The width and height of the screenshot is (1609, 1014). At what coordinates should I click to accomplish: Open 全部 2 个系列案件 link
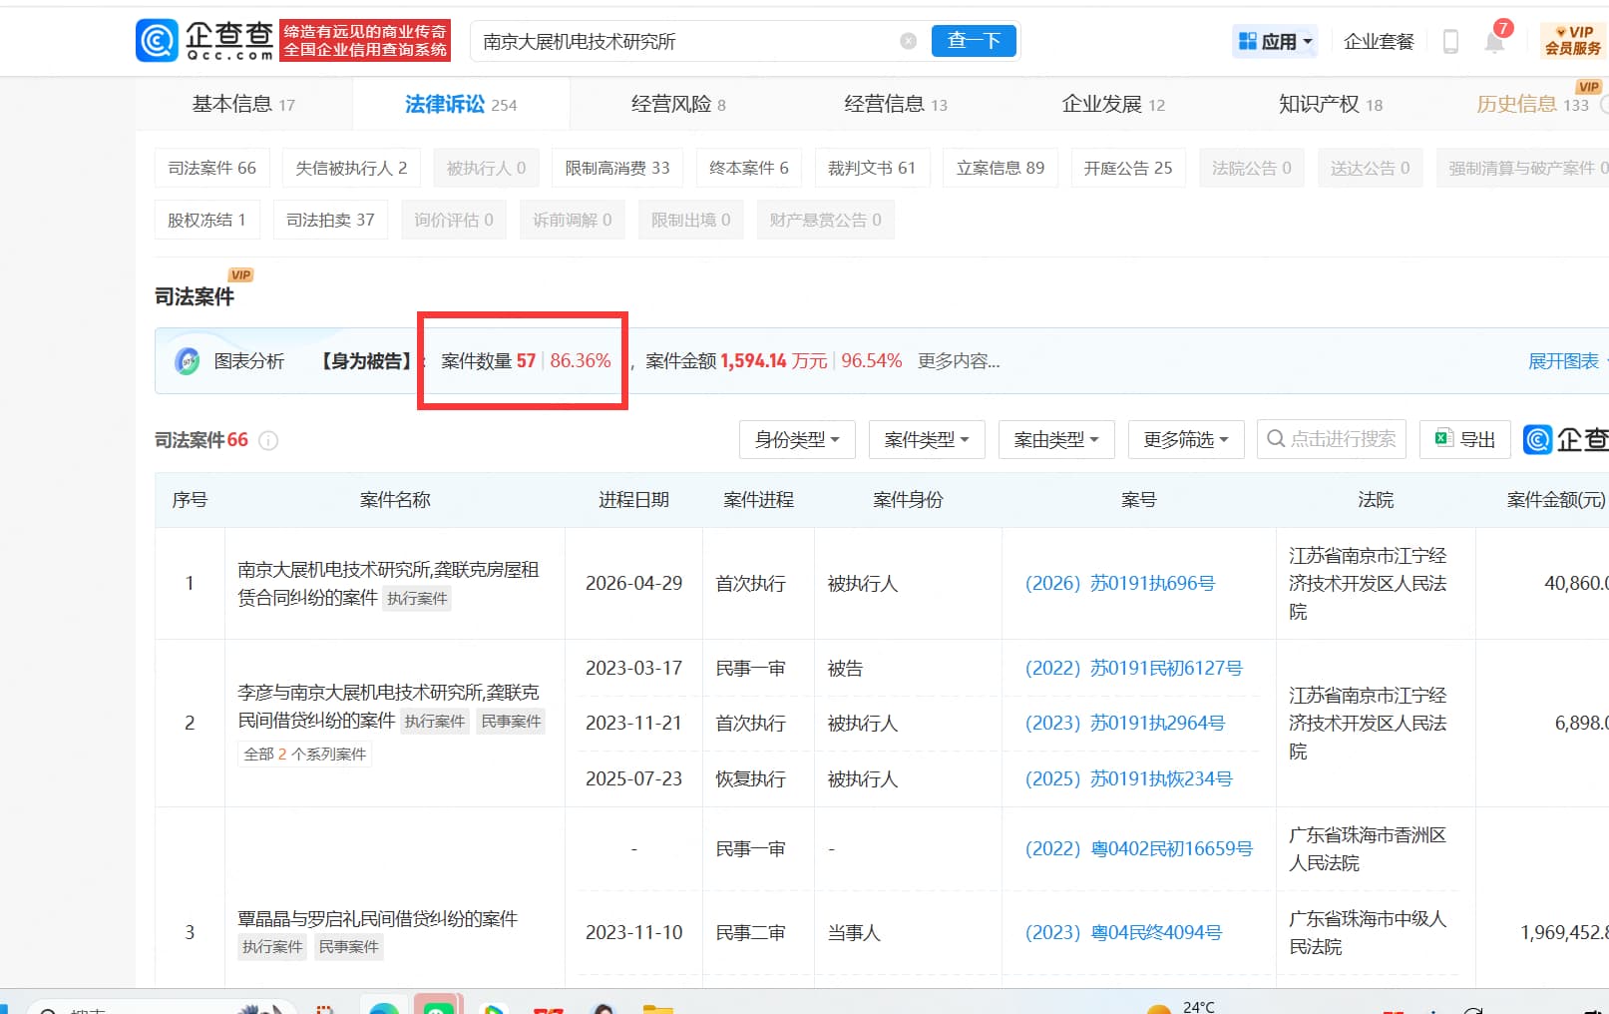(305, 754)
